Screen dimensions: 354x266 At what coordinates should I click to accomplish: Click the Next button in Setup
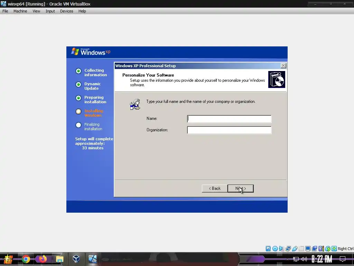(x=241, y=188)
